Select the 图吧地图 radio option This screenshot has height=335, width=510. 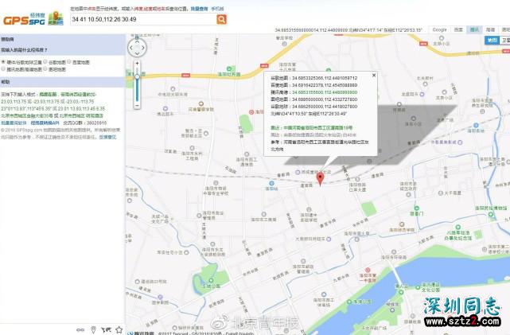tap(45, 69)
